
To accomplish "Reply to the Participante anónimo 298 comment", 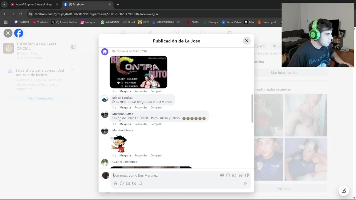I will [x=141, y=91].
